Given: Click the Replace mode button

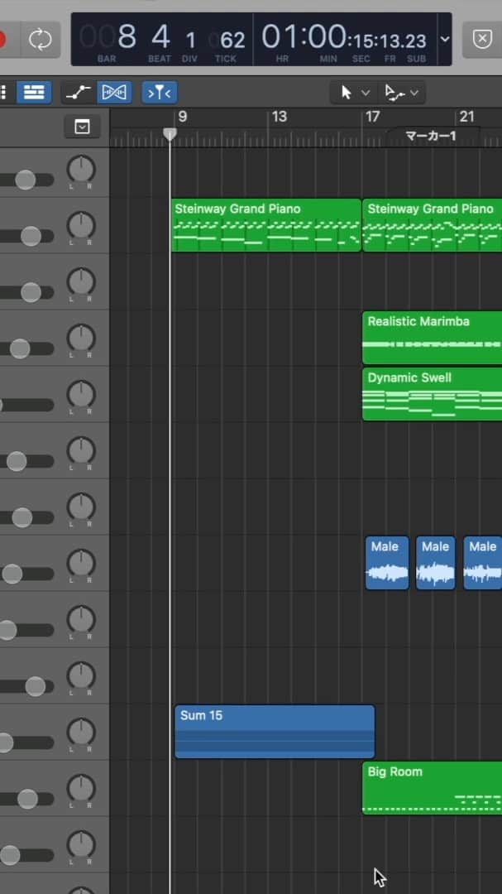Looking at the screenshot, I should point(482,40).
